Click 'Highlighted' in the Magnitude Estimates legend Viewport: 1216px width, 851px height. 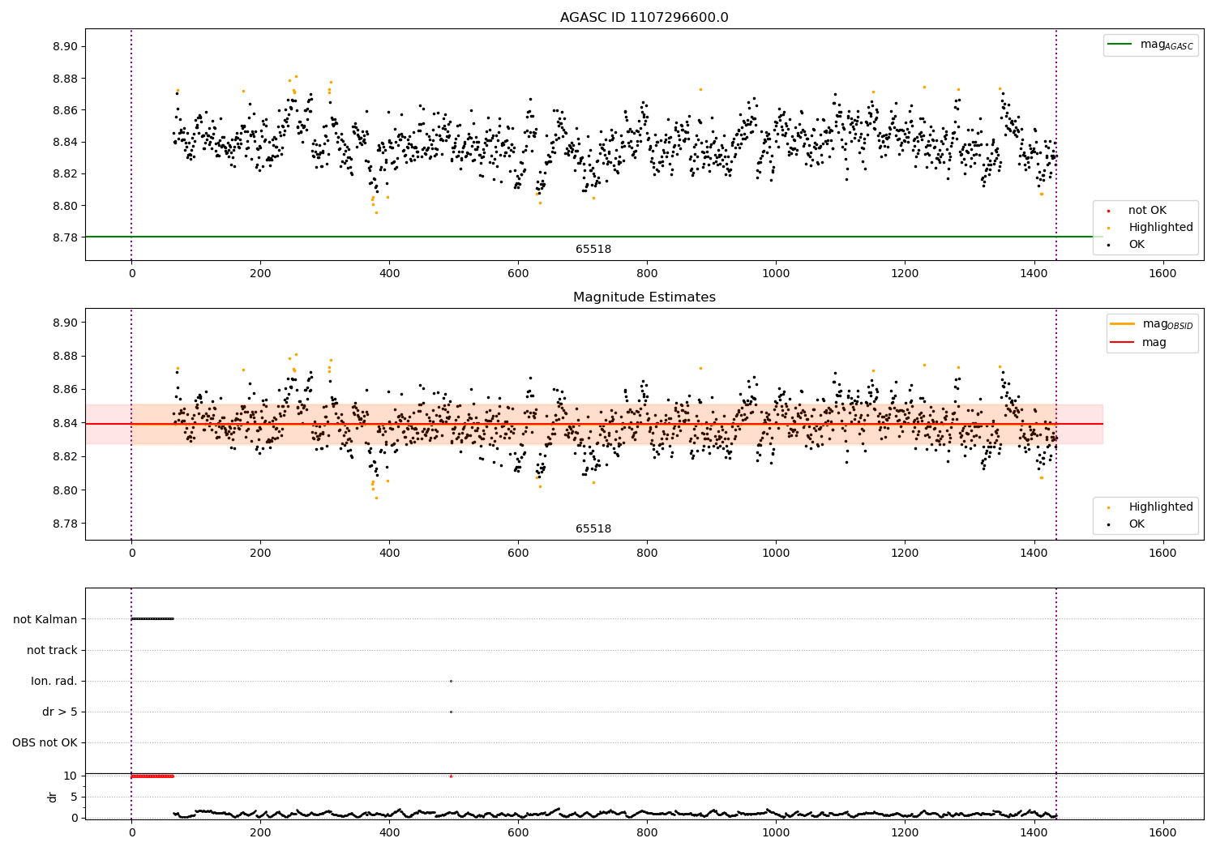[x=1160, y=507]
